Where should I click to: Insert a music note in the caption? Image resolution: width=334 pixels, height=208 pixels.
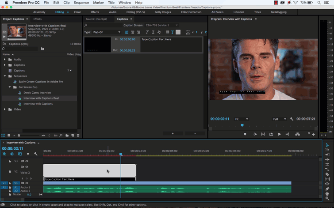tap(159, 32)
